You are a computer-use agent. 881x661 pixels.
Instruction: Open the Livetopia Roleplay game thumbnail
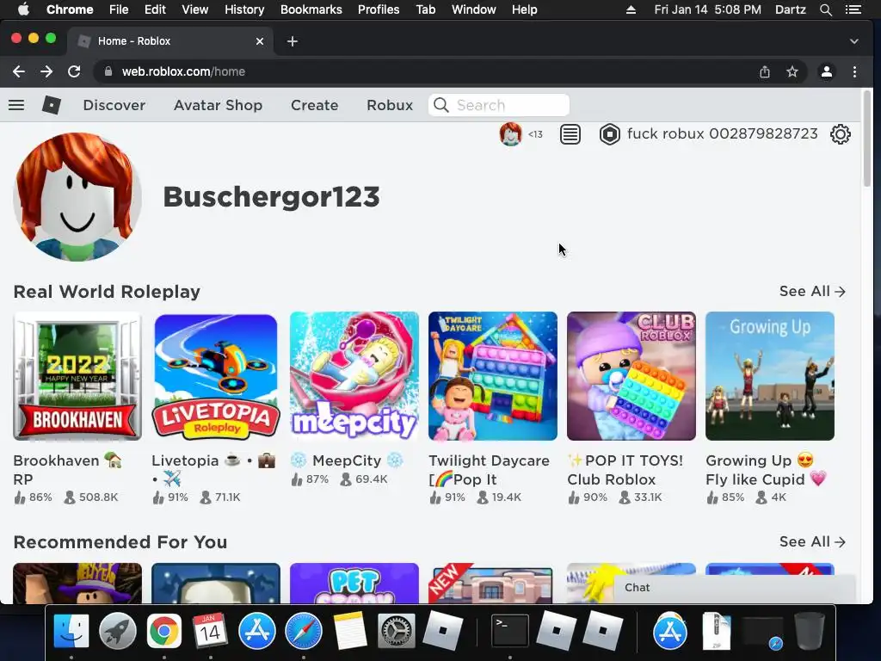216,376
